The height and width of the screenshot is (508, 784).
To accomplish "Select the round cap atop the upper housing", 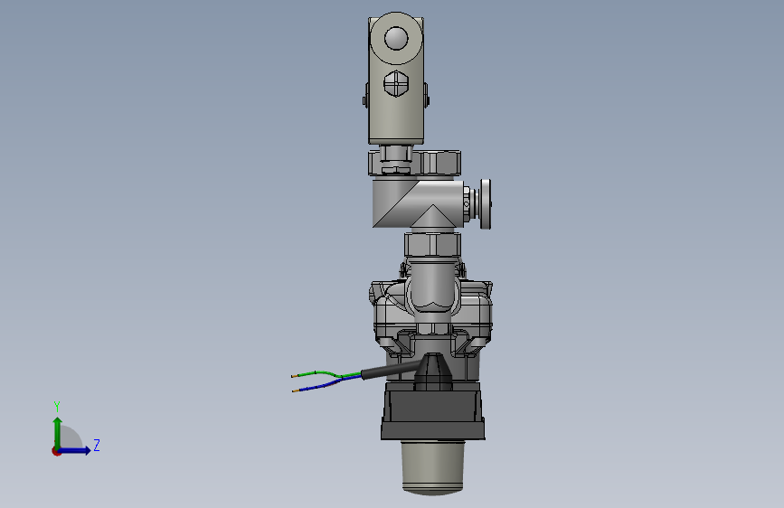I will [x=396, y=38].
